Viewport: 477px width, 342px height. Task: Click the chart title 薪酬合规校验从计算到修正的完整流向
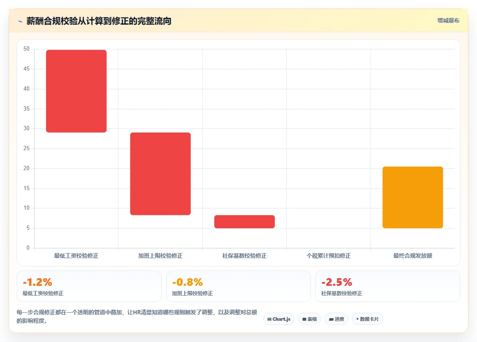tap(99, 21)
